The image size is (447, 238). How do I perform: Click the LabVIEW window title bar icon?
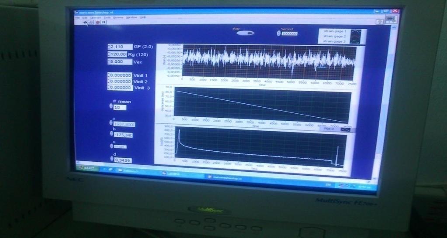click(x=76, y=13)
